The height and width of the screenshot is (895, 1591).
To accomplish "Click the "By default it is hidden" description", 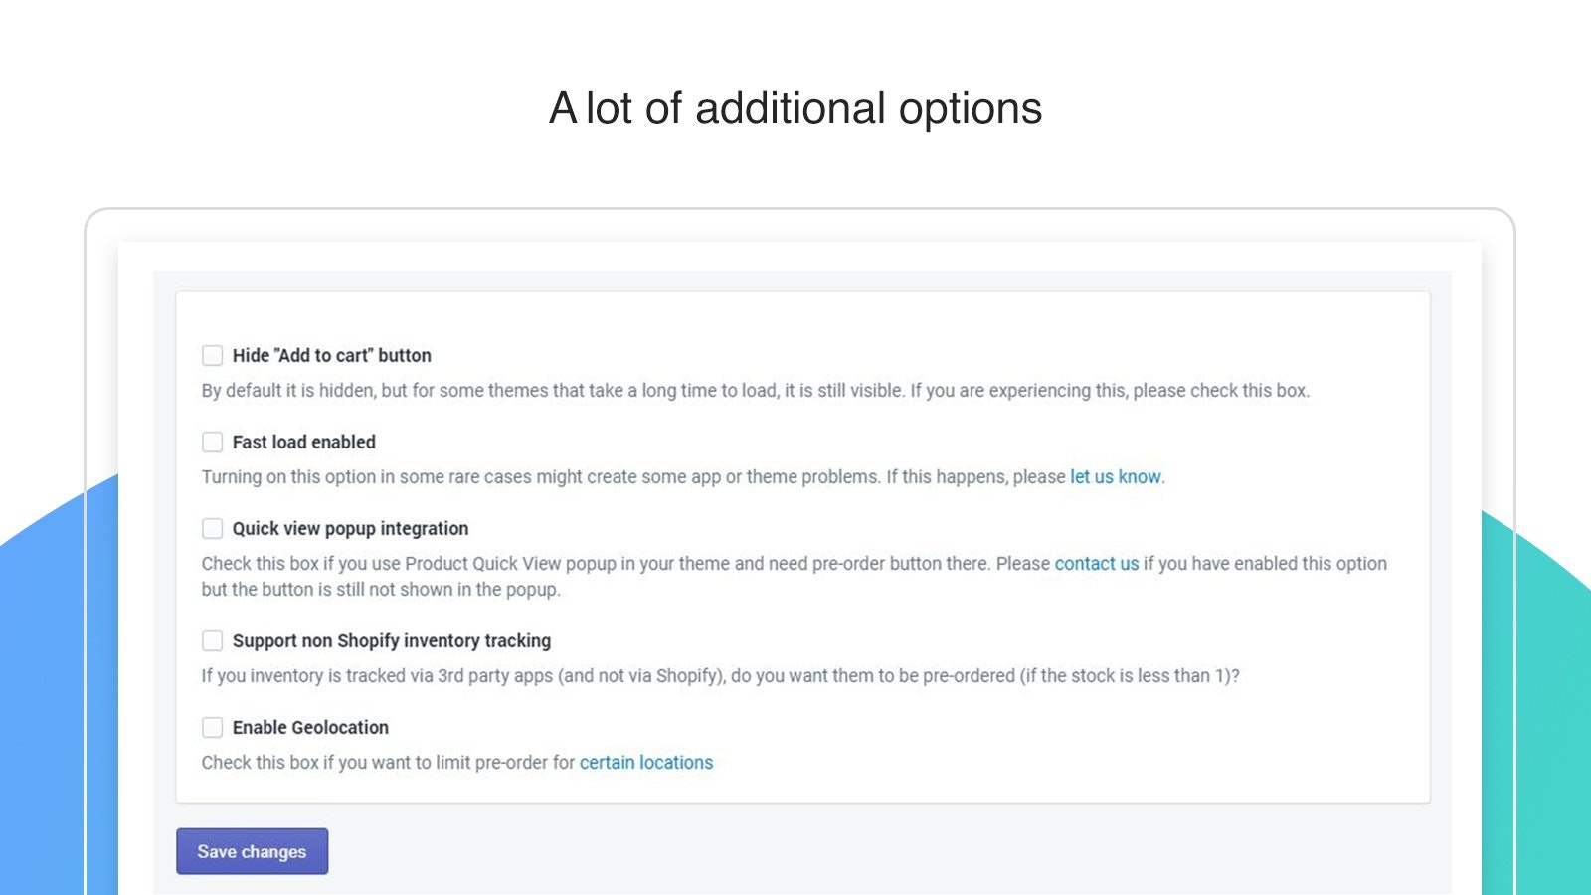I will (756, 390).
